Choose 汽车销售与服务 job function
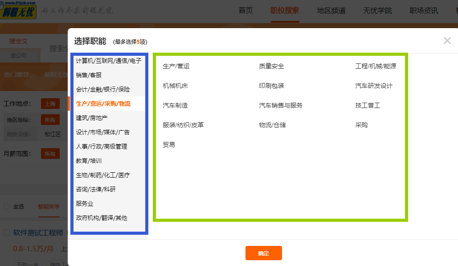This screenshot has width=458, height=266. 281,105
